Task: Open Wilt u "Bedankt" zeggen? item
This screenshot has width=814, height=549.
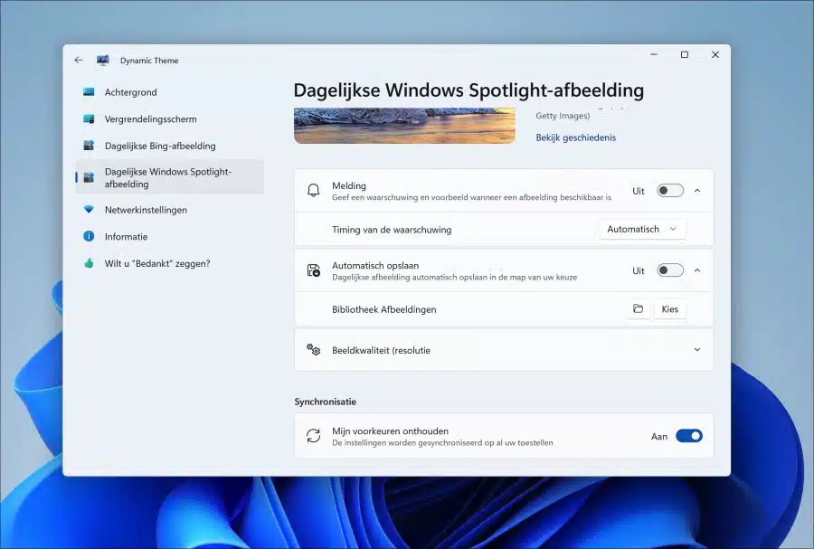Action: coord(170,263)
